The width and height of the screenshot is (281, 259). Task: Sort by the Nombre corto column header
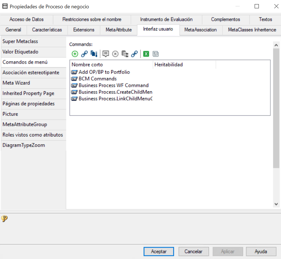(x=112, y=64)
